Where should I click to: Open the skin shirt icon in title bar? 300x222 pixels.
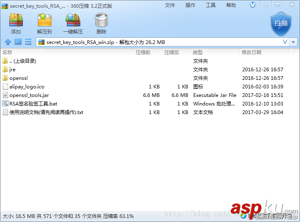(x=253, y=5)
